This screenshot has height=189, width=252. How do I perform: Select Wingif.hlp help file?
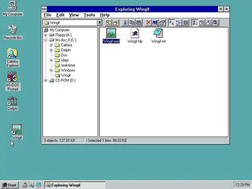pyautogui.click(x=135, y=36)
